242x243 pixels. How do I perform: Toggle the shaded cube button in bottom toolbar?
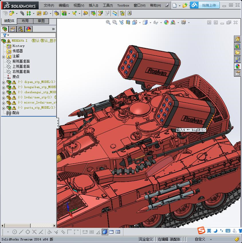pos(105,232)
